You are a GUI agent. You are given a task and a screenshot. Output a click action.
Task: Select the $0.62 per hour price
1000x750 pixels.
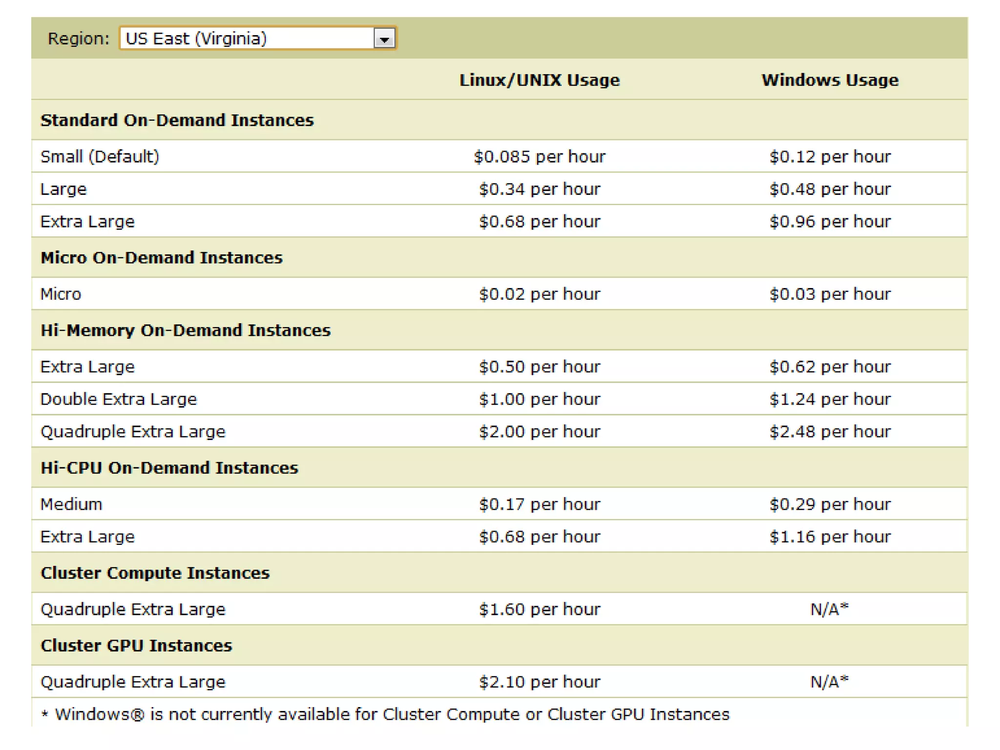point(830,367)
